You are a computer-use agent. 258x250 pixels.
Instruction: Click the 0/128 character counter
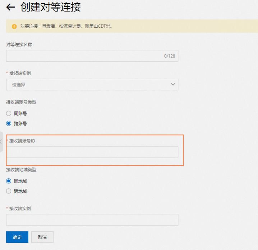point(170,56)
